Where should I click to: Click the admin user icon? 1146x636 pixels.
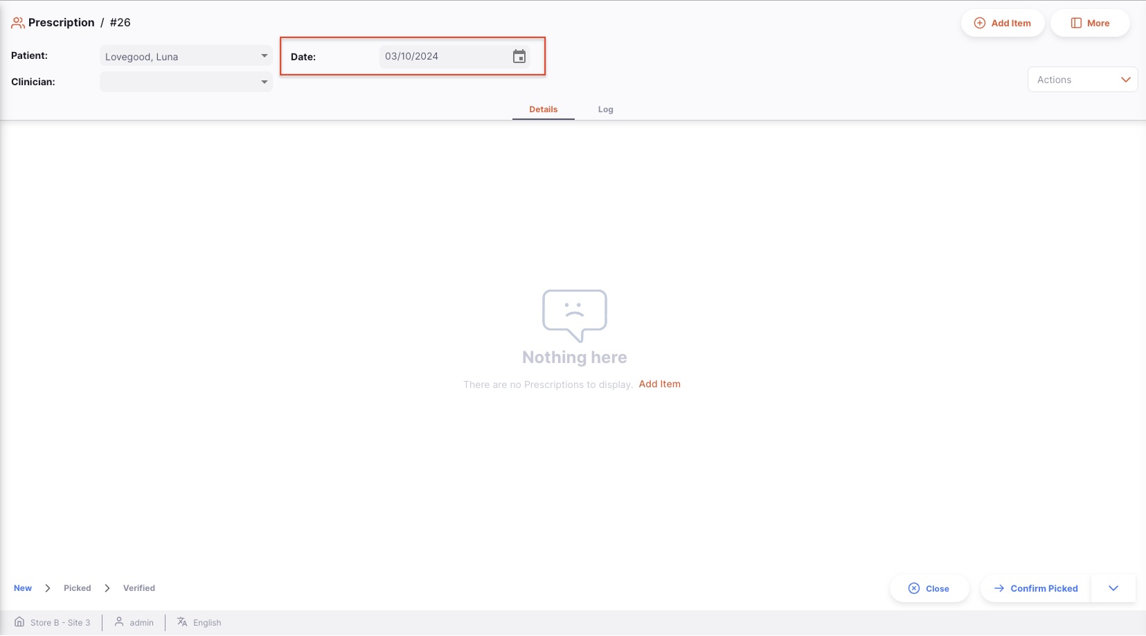pyautogui.click(x=119, y=622)
